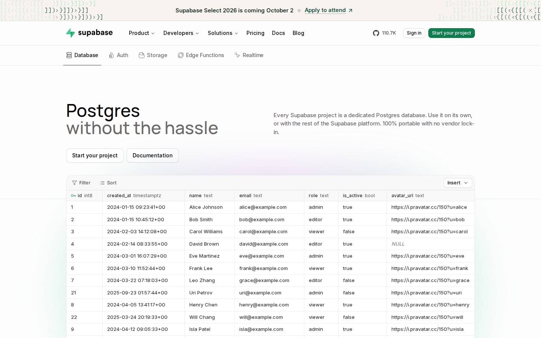Switch to the Realtime tab
This screenshot has height=338, width=541.
click(x=249, y=55)
